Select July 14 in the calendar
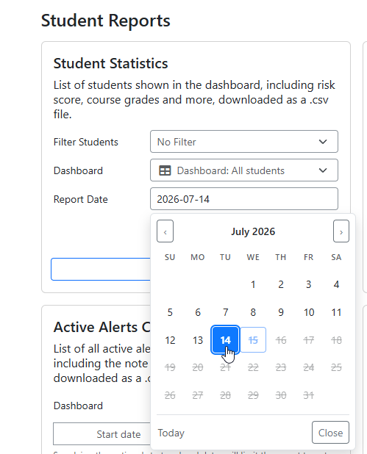The width and height of the screenshot is (367, 454). pyautogui.click(x=225, y=339)
